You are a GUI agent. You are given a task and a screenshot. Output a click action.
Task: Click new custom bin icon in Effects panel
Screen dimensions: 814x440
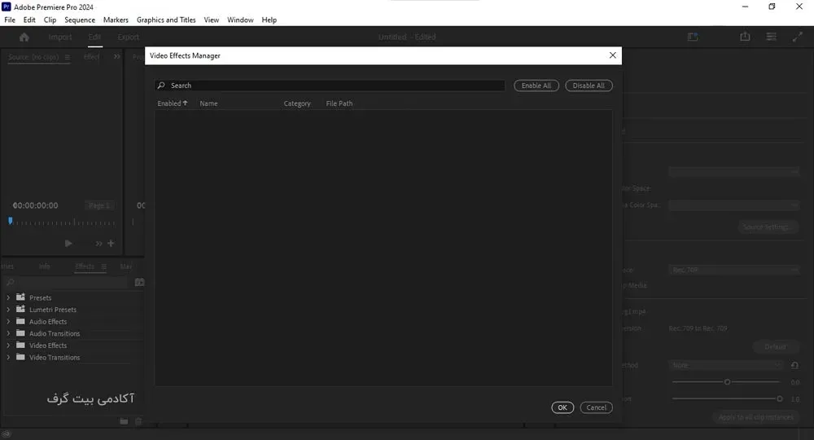tap(140, 282)
